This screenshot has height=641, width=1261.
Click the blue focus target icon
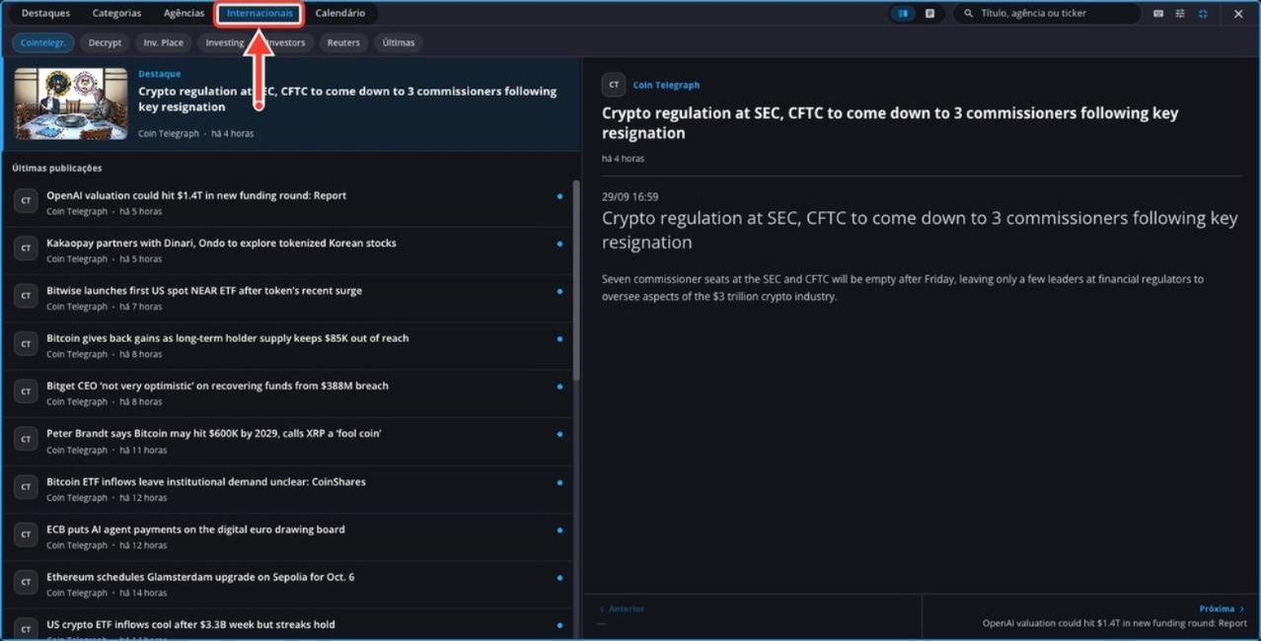1203,14
